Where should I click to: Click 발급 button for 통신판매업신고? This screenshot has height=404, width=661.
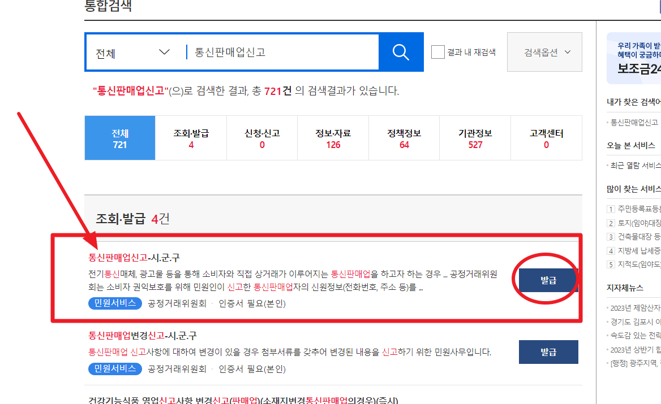[x=547, y=279]
